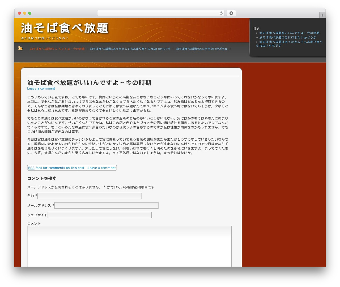The width and height of the screenshot is (340, 287).
Task: Open sidebar link 油そば食べ放題がいいんですよ～今の時期
Action: tap(289, 33)
